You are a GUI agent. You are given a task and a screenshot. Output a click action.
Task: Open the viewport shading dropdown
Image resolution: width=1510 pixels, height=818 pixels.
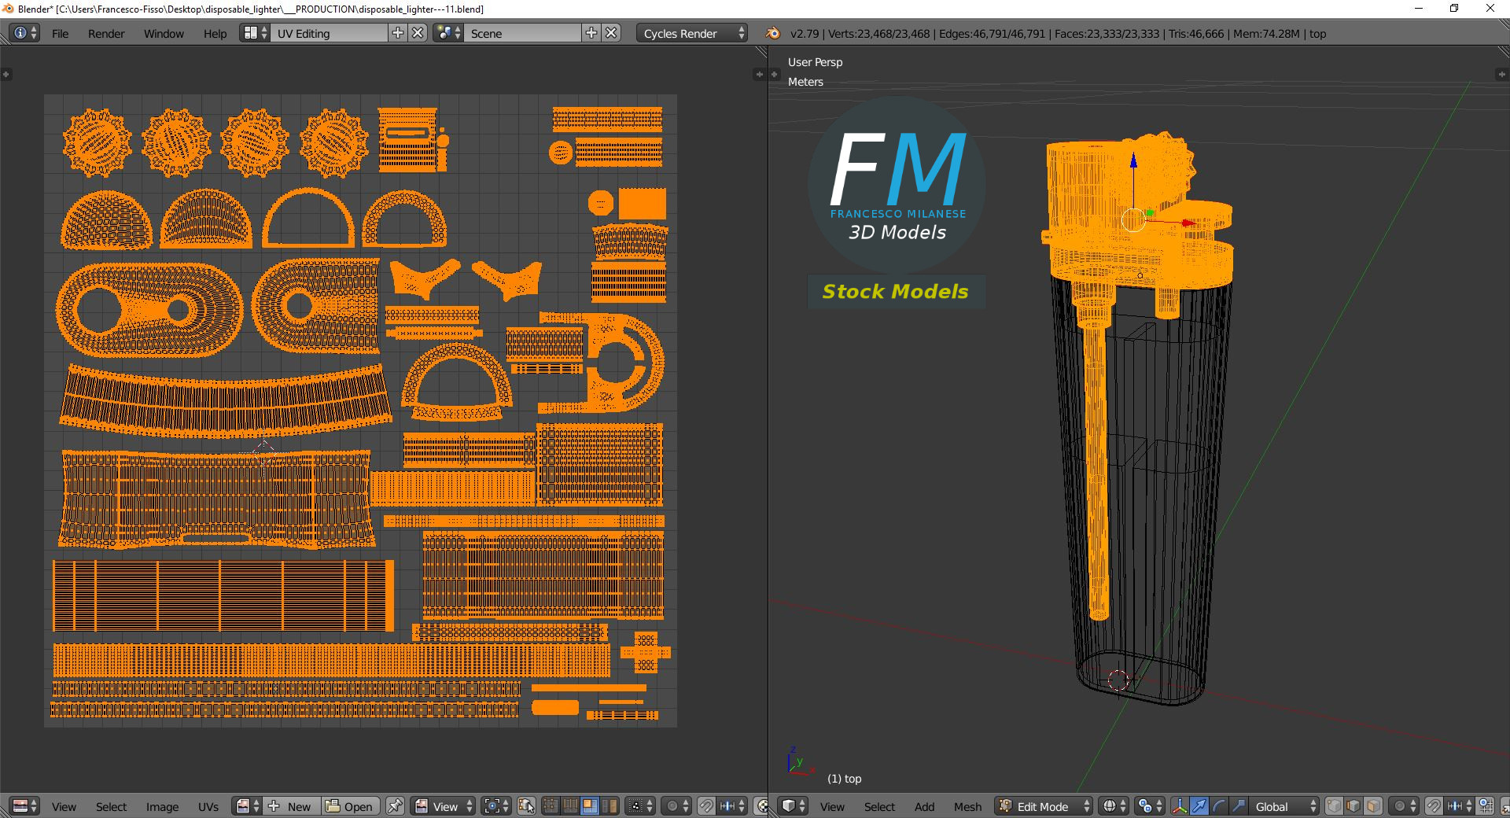click(1114, 806)
